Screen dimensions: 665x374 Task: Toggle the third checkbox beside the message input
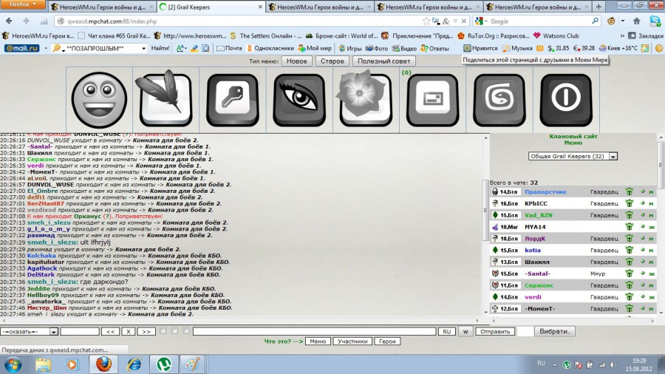click(187, 331)
